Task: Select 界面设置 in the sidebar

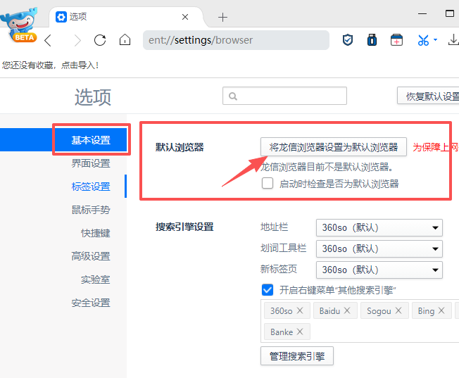Action: [91, 163]
